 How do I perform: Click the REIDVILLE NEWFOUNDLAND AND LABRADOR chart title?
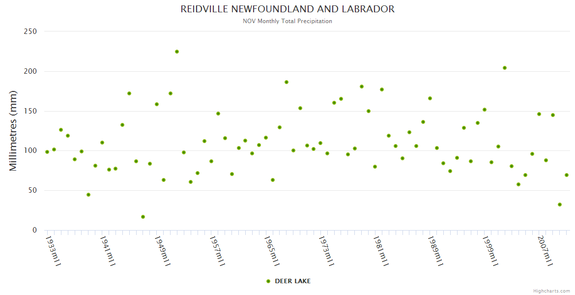point(287,9)
